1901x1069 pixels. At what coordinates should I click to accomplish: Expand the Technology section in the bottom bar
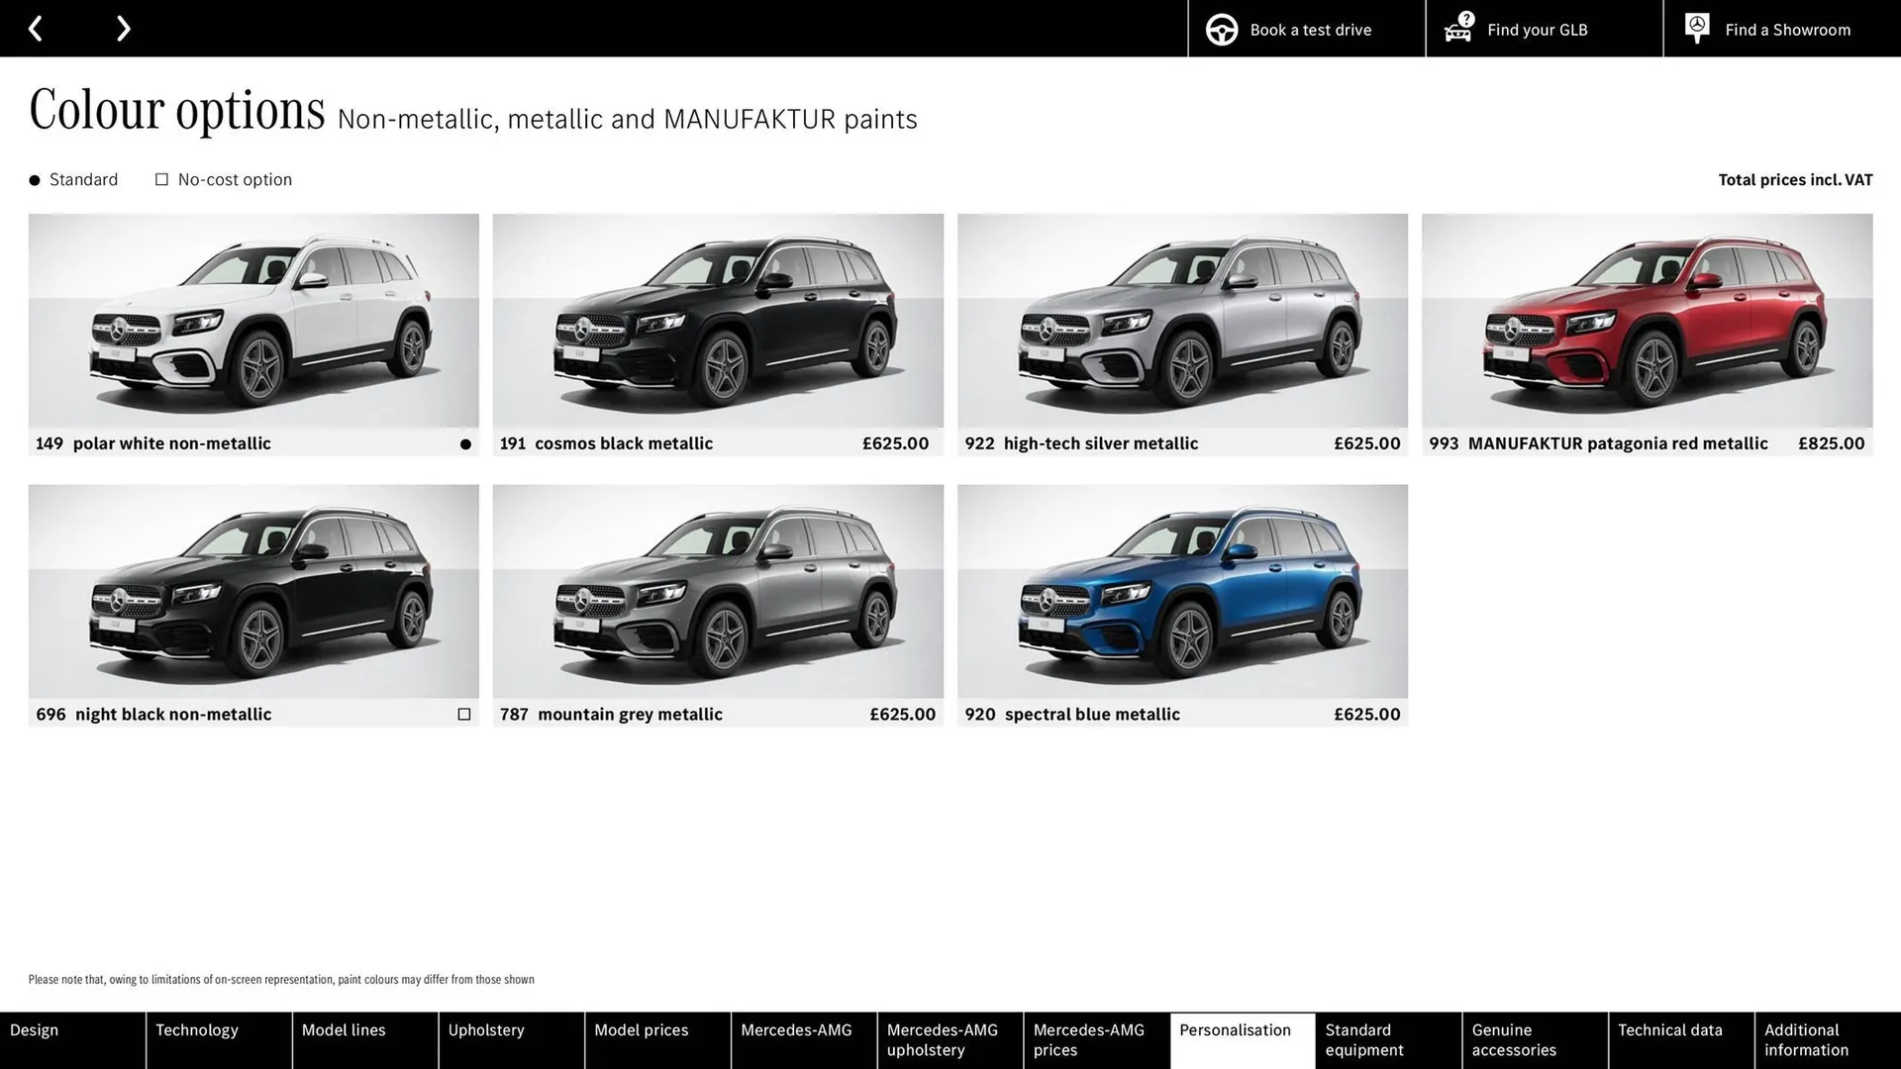196,1029
